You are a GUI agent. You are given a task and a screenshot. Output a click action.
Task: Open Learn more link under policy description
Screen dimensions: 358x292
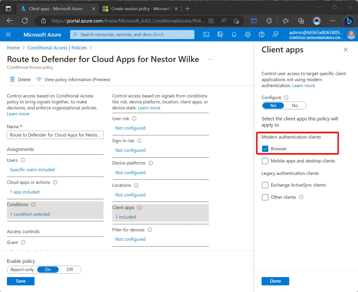[x=18, y=114]
